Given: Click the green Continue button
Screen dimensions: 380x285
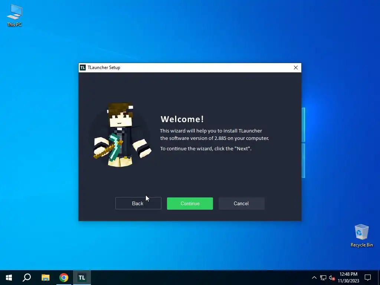Looking at the screenshot, I should coord(190,203).
